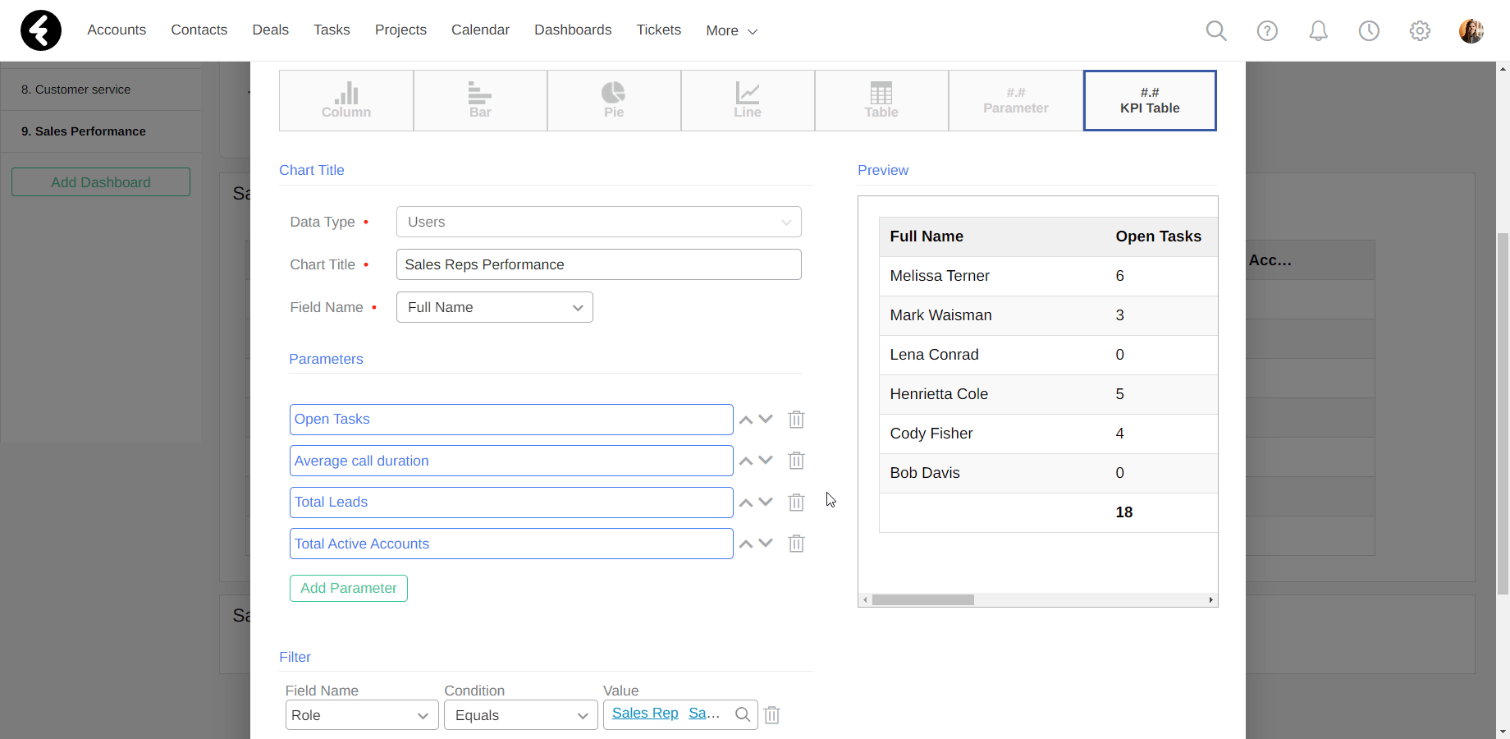Move Open Tasks parameter up
This screenshot has height=739, width=1510.
[x=746, y=420]
